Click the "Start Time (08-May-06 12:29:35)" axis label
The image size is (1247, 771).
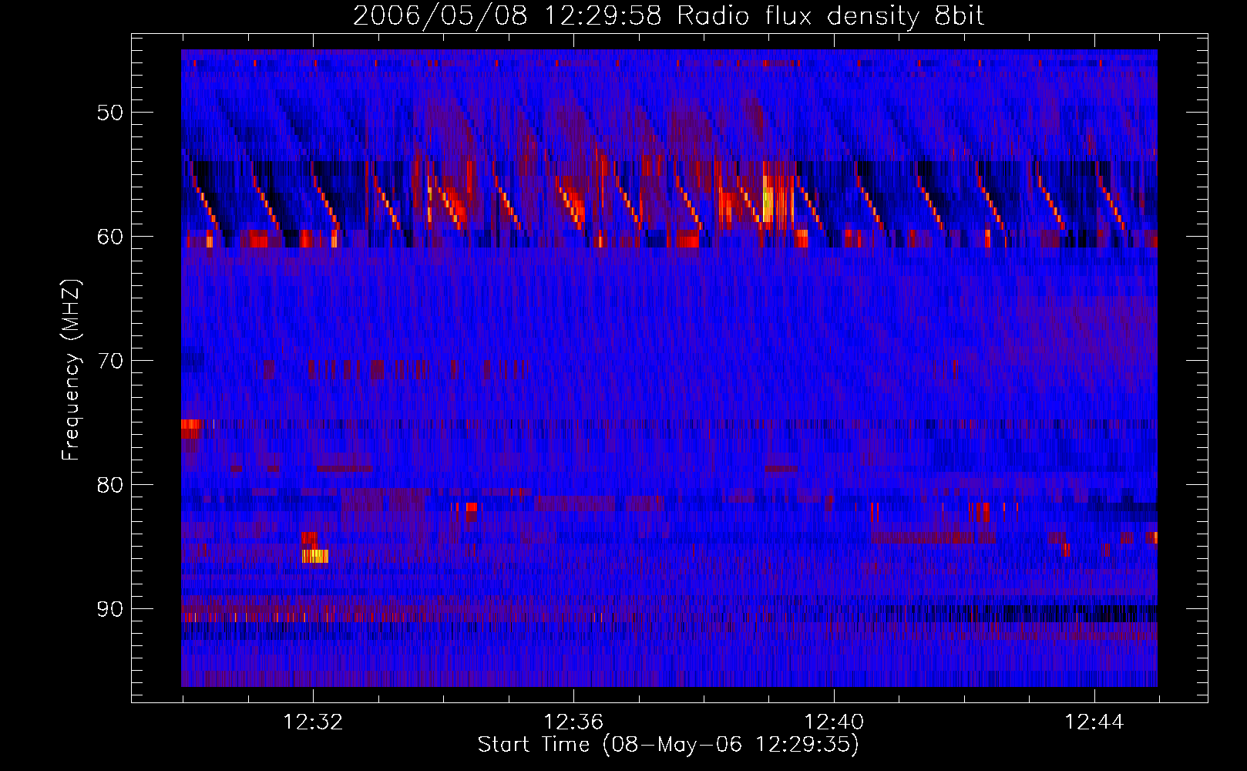coord(668,745)
